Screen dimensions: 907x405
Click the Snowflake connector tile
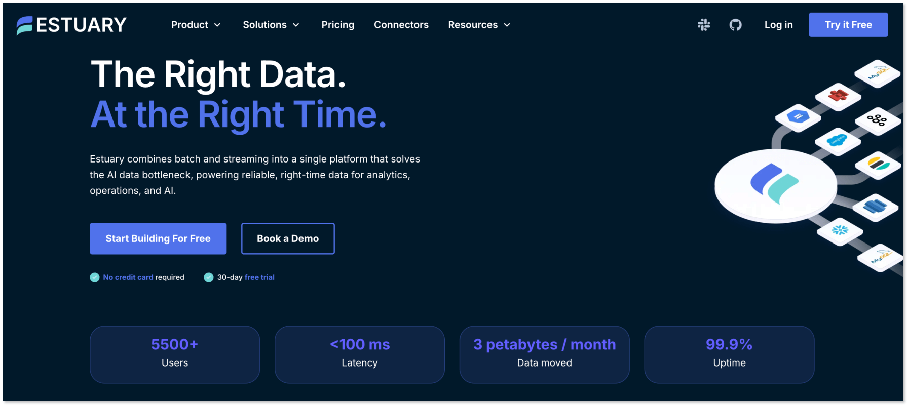[x=840, y=231]
